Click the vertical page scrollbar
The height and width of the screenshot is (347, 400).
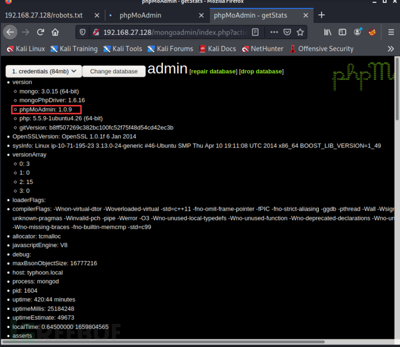[397, 88]
